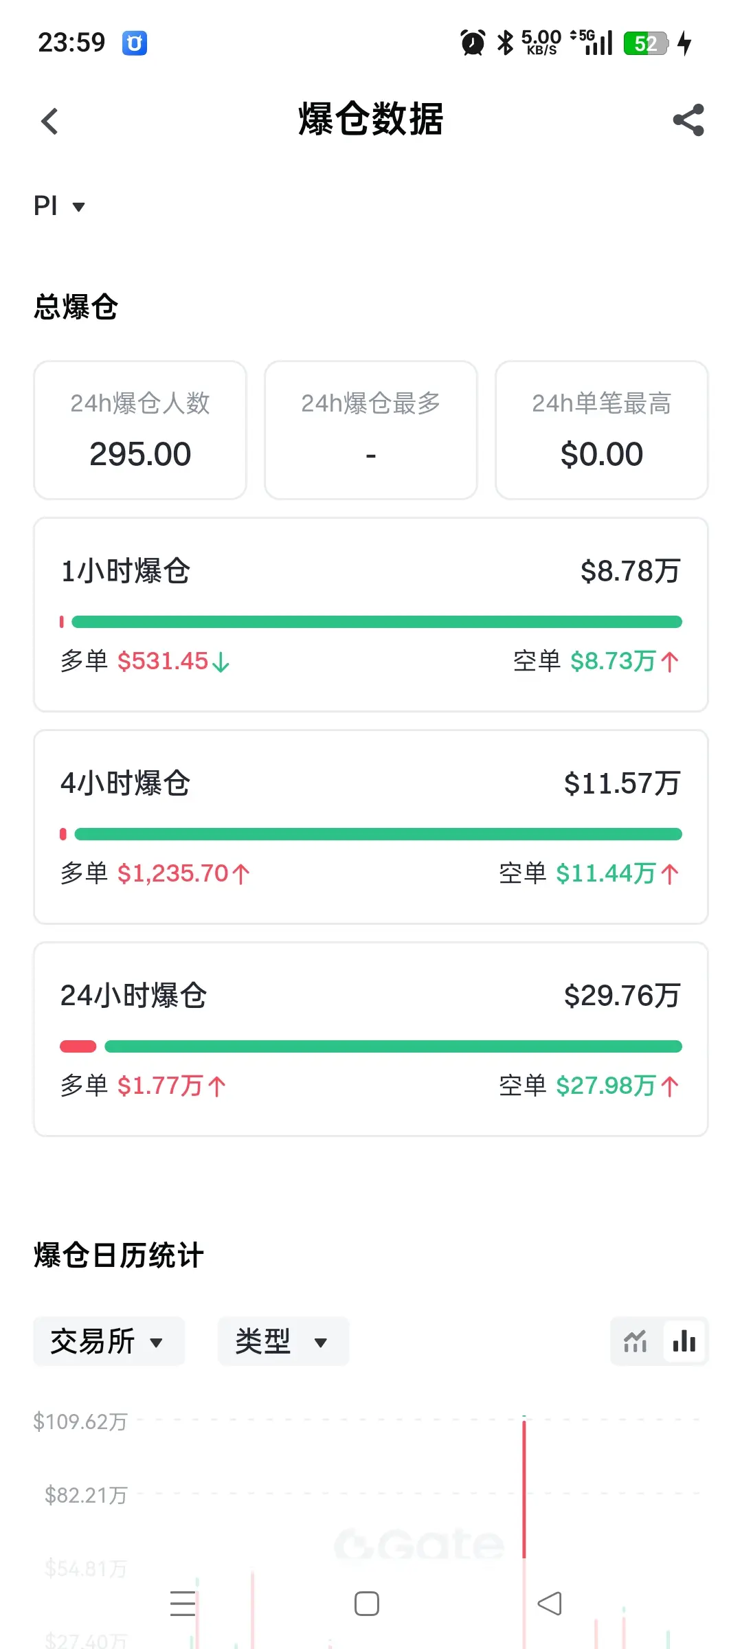Open the 24h爆仓人数 card
This screenshot has width=742, height=1649.
(x=140, y=430)
